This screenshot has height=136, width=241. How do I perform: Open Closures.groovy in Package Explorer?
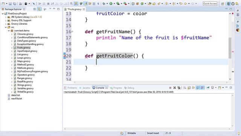click(x=25, y=34)
